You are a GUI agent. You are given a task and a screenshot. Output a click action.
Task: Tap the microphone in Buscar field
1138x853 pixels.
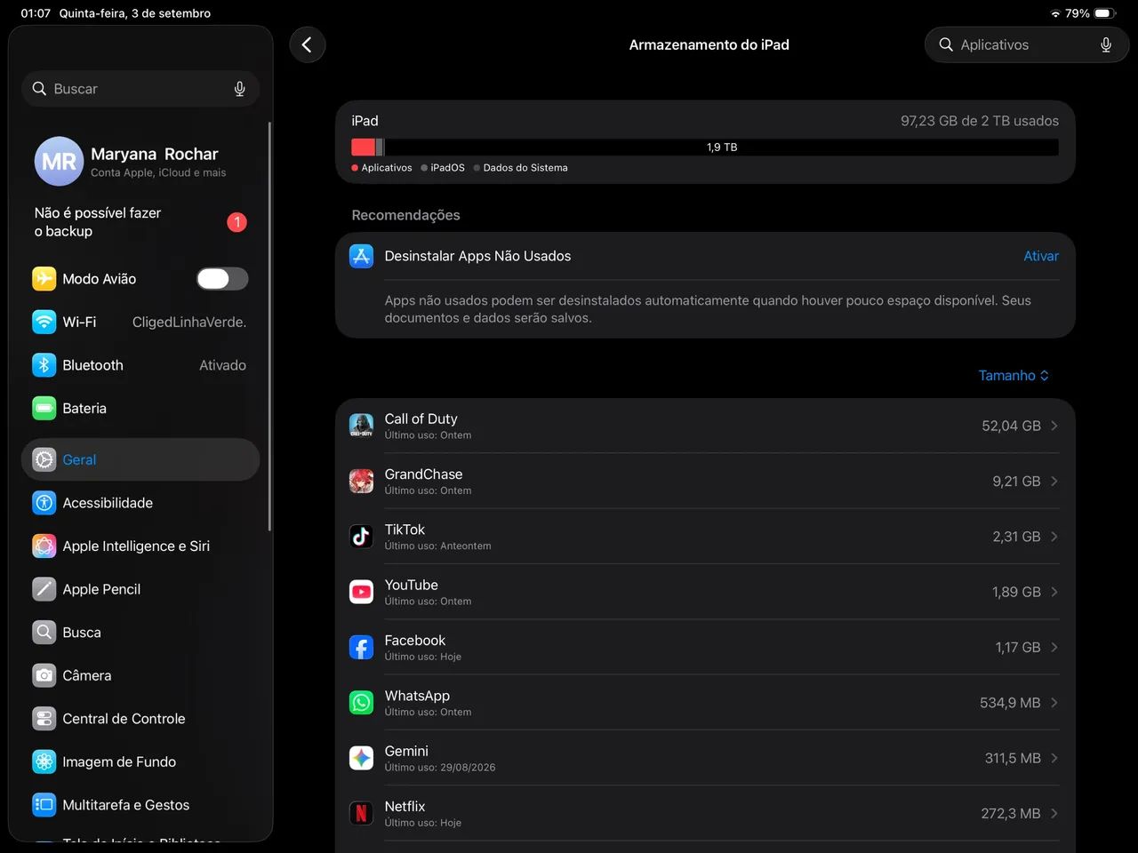tap(239, 89)
